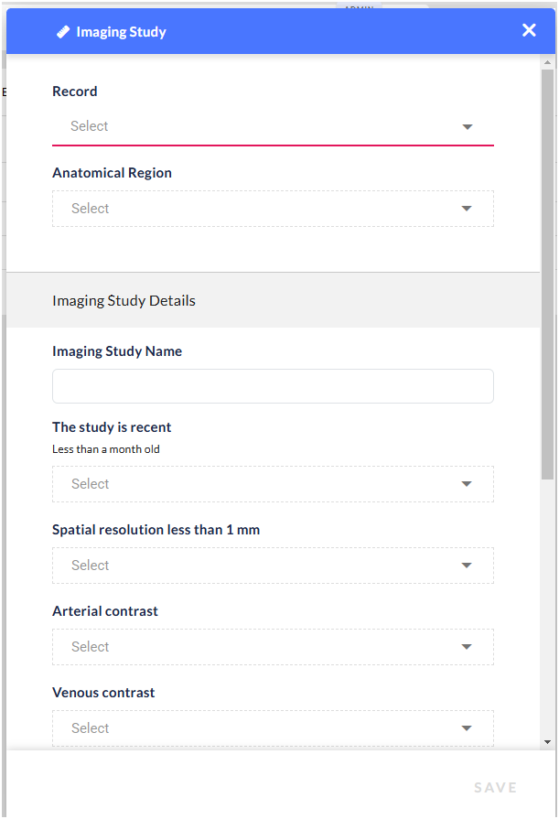Click the Anatomical Region dropdown arrow
The image size is (559, 819).
coord(467,209)
